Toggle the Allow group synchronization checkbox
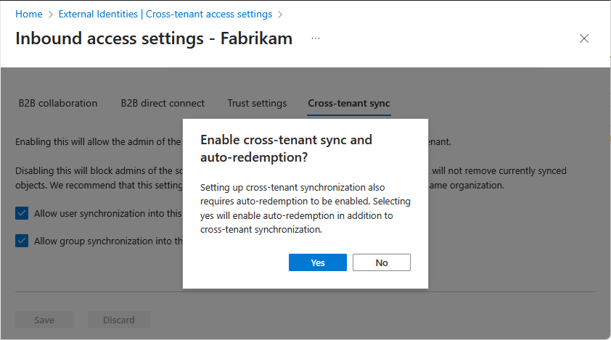611x340 pixels. coord(22,241)
